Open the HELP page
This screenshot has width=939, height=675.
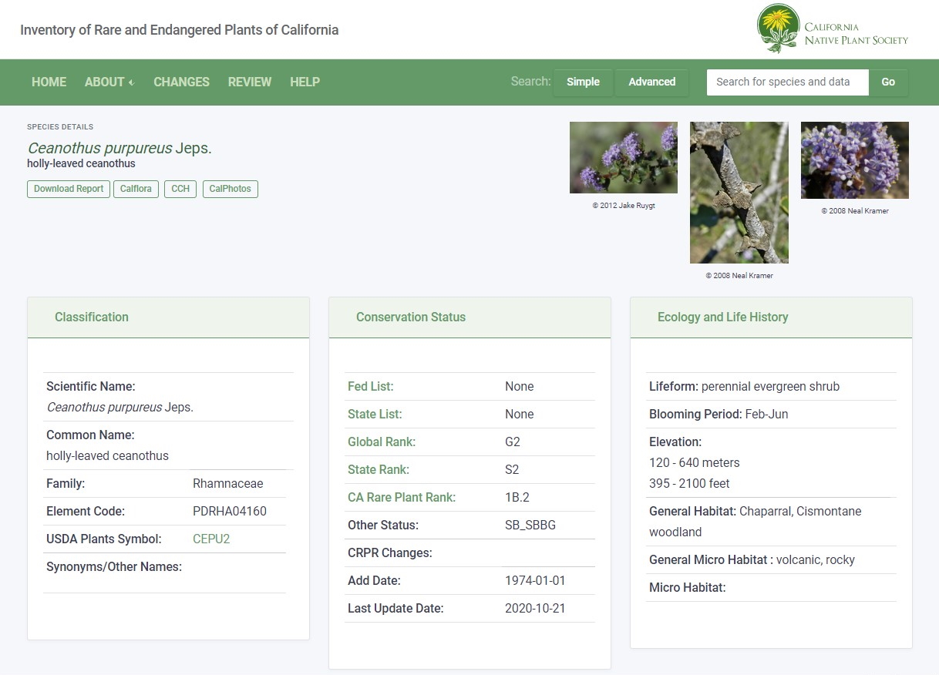point(305,82)
